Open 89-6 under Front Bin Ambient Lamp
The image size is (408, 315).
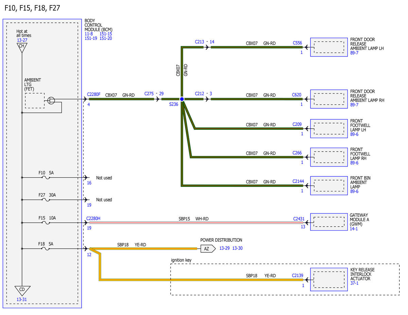(354, 191)
